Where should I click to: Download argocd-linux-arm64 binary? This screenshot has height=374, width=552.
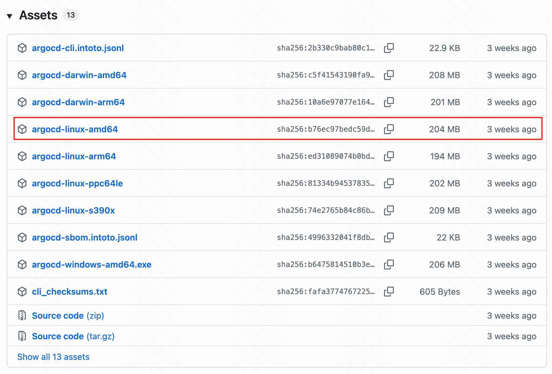74,156
